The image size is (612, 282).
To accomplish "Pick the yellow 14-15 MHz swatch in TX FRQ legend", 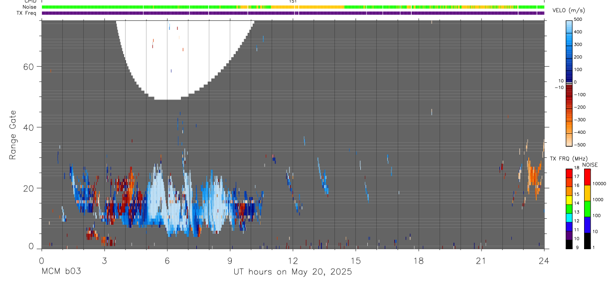I will 569,199.
